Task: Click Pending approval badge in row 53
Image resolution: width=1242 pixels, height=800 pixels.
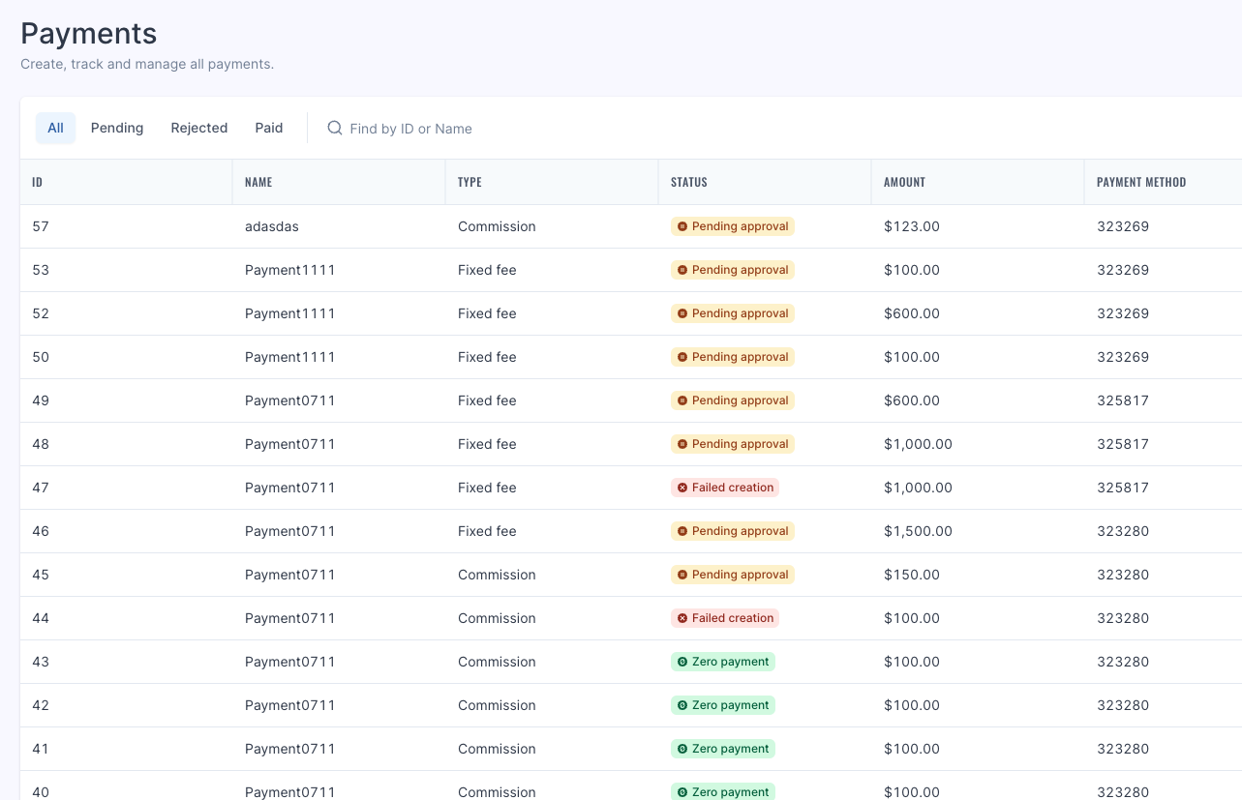Action: pyautogui.click(x=733, y=270)
